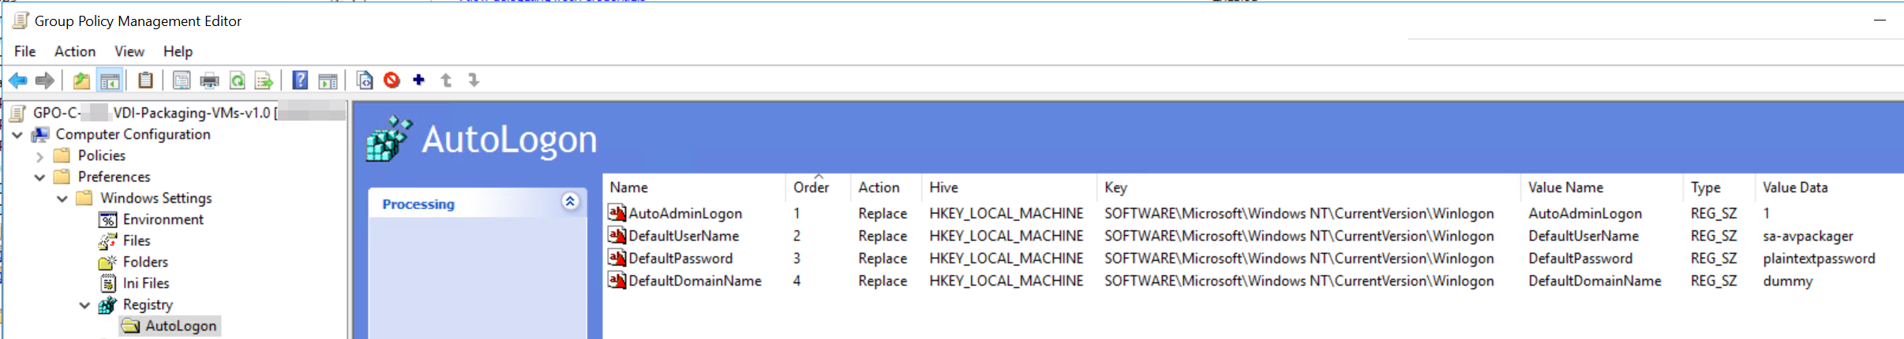Click the Registry tree node icon
The height and width of the screenshot is (339, 1904).
click(107, 305)
